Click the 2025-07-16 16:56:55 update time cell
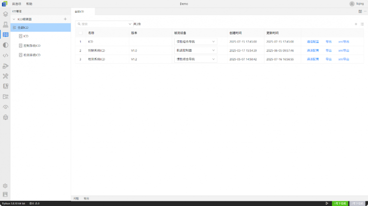Viewport: 368px width, 206px height. pos(280,59)
